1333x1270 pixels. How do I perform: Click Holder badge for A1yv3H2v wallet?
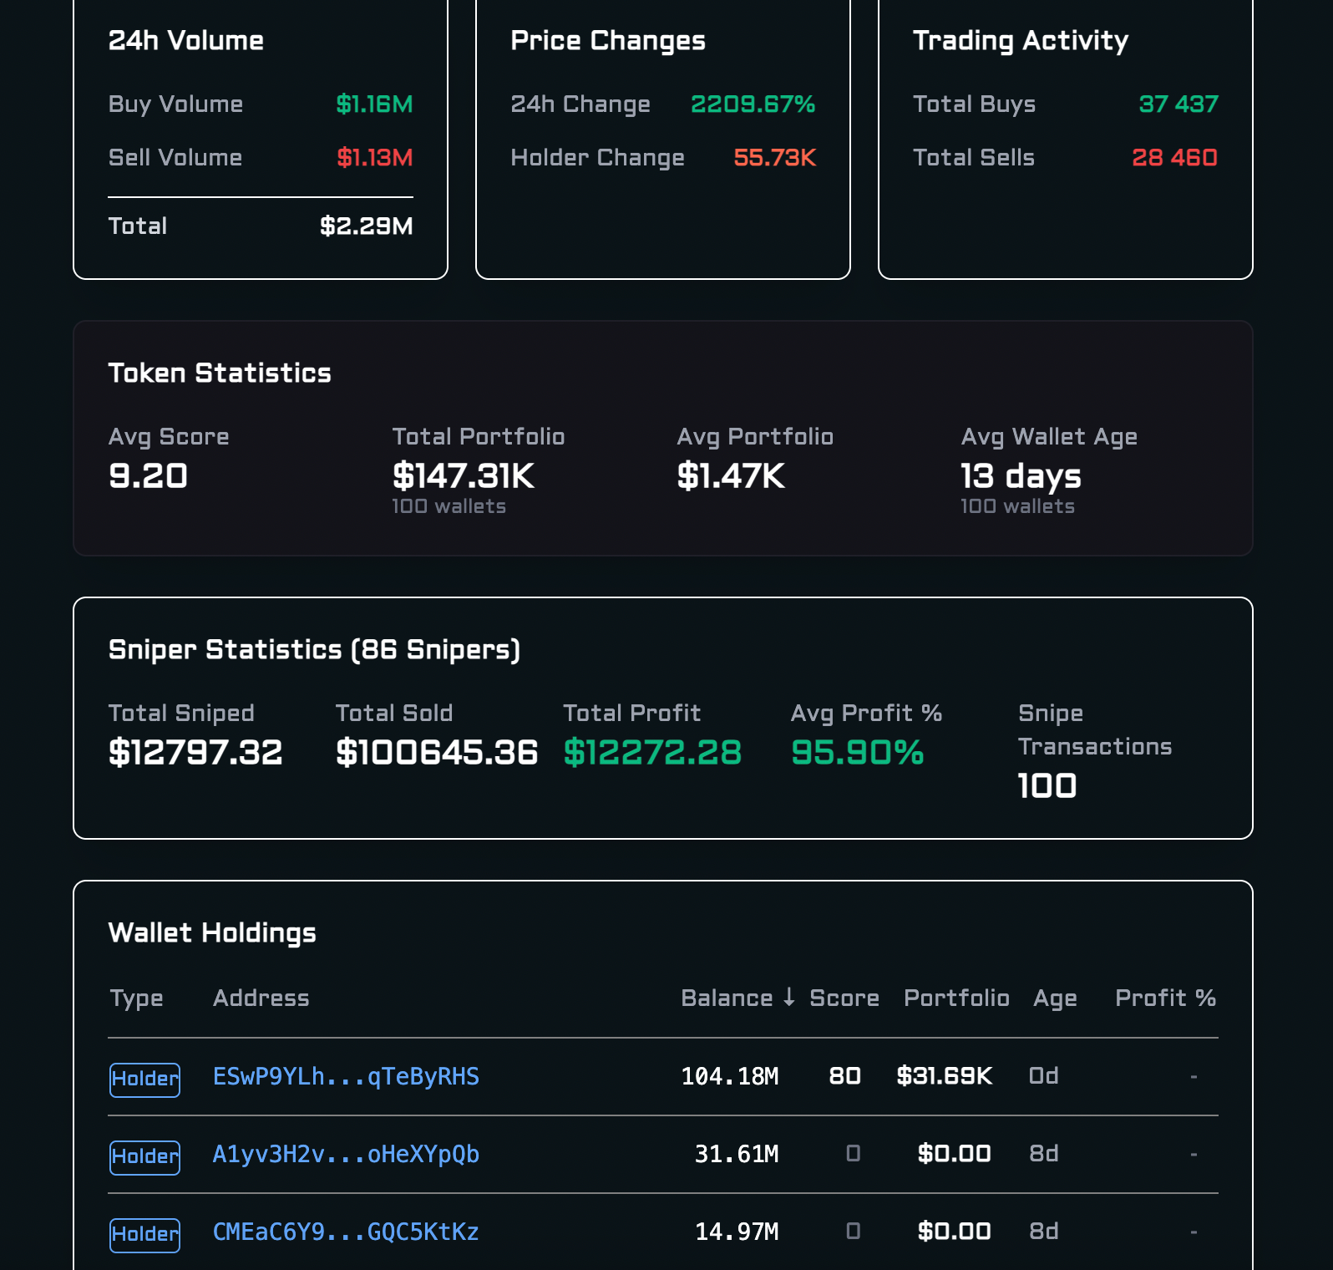point(144,1156)
